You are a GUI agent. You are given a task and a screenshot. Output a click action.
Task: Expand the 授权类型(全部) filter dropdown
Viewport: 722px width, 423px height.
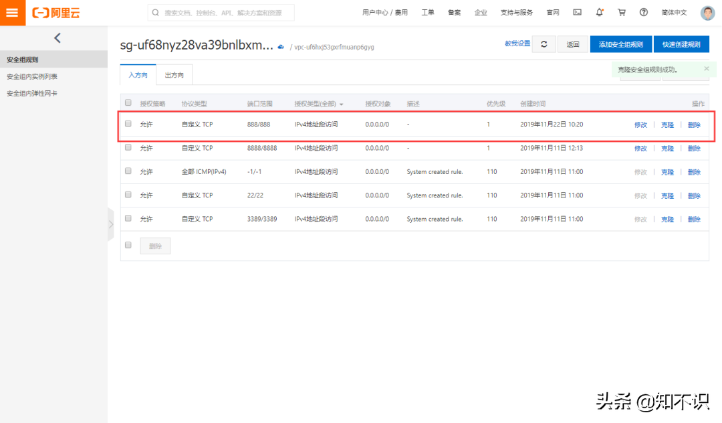tap(341, 104)
